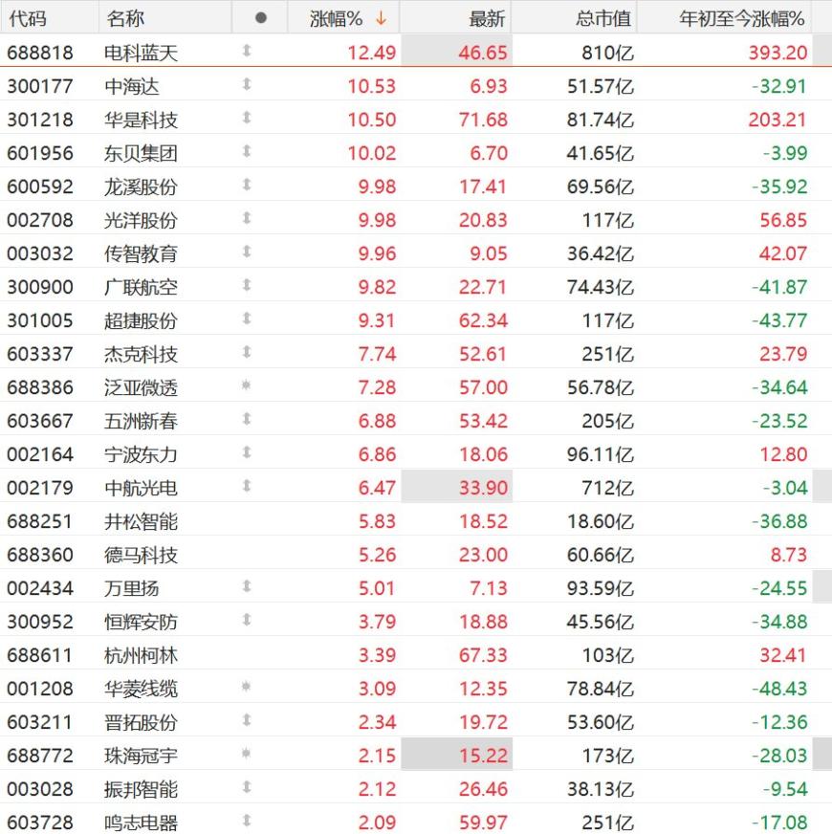Select stock code 002708
Screen dimensions: 832x834
(40, 220)
